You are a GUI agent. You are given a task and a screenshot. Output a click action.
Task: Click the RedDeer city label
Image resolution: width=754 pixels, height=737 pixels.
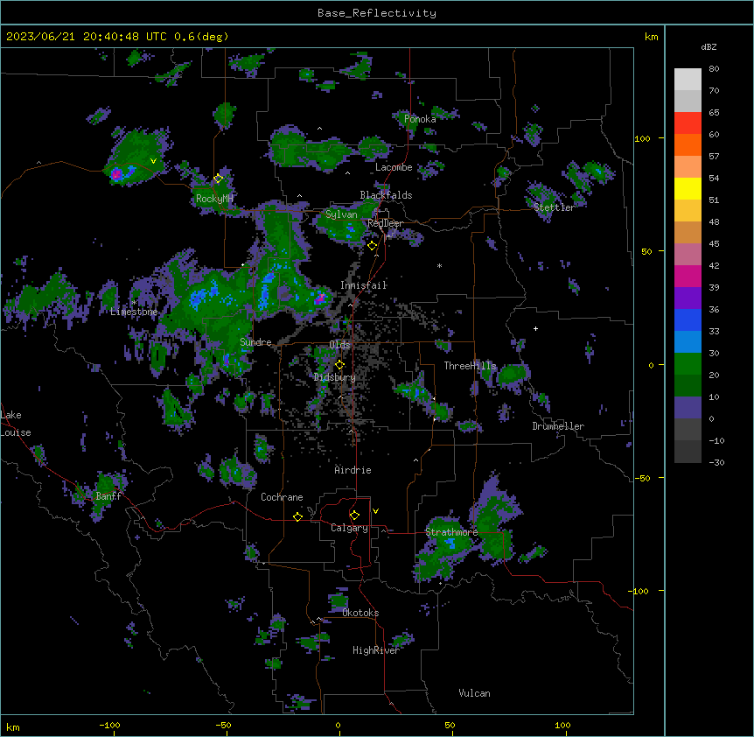385,223
